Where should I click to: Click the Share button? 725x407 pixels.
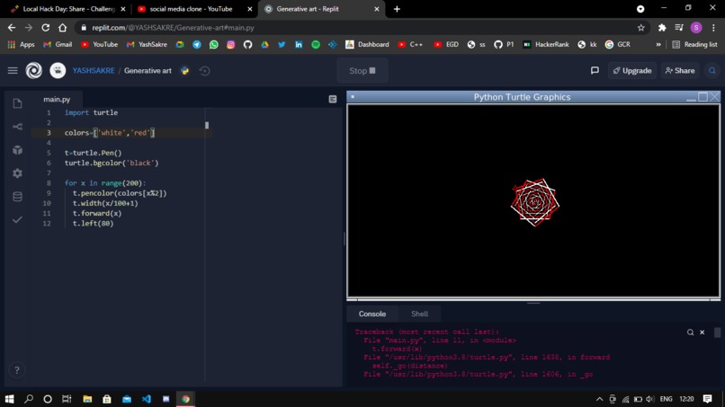pyautogui.click(x=680, y=71)
